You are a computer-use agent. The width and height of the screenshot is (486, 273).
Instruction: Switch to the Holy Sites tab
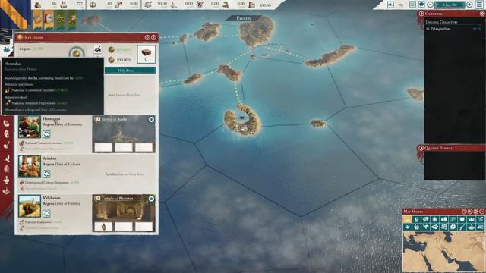click(x=130, y=71)
